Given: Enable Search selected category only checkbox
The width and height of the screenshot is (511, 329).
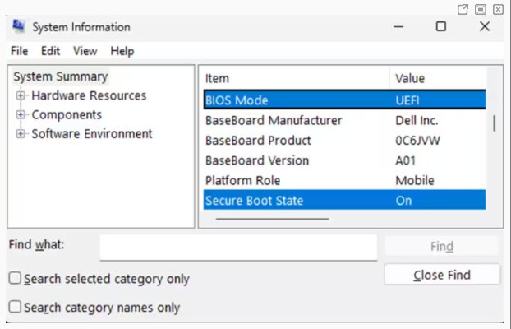Looking at the screenshot, I should (x=15, y=279).
